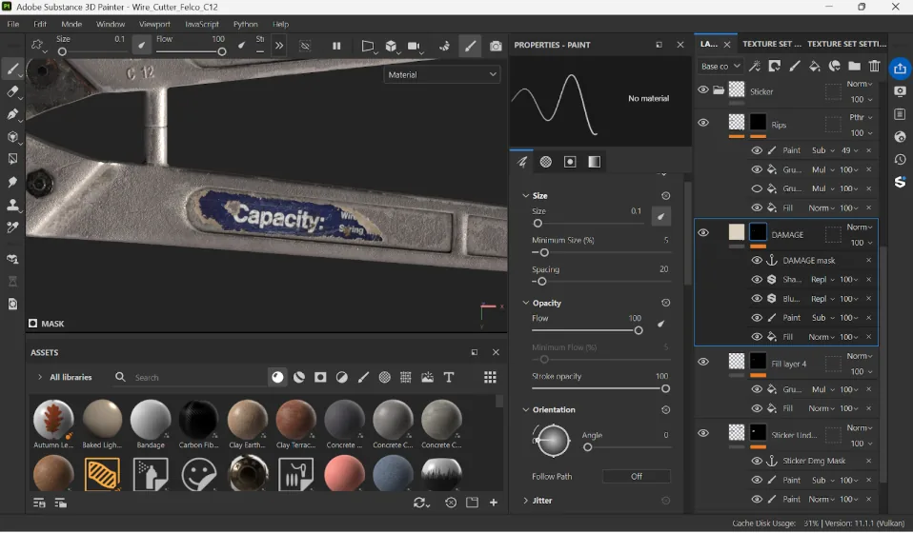Open the History panel icon
The width and height of the screenshot is (913, 533).
[901, 159]
